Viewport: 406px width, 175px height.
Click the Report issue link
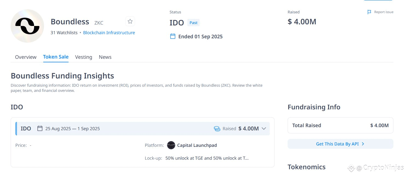[x=384, y=12]
